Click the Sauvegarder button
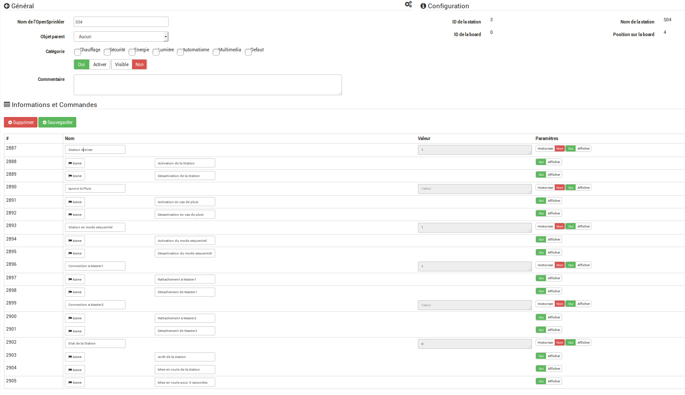685x395 pixels. 57,122
